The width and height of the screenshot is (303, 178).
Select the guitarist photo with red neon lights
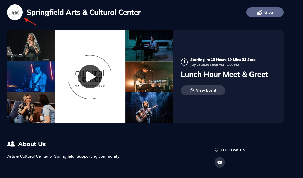tap(31, 77)
